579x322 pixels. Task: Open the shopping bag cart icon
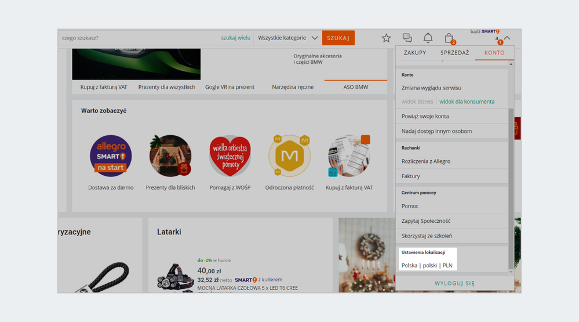tap(449, 38)
